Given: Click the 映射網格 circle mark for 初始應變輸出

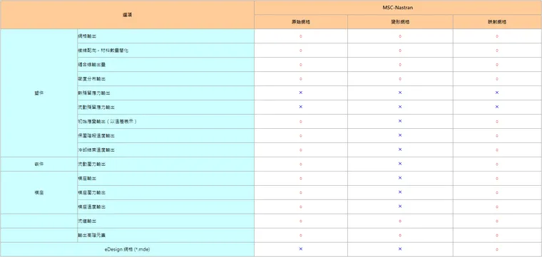Looking at the screenshot, I should pyautogui.click(x=497, y=122).
